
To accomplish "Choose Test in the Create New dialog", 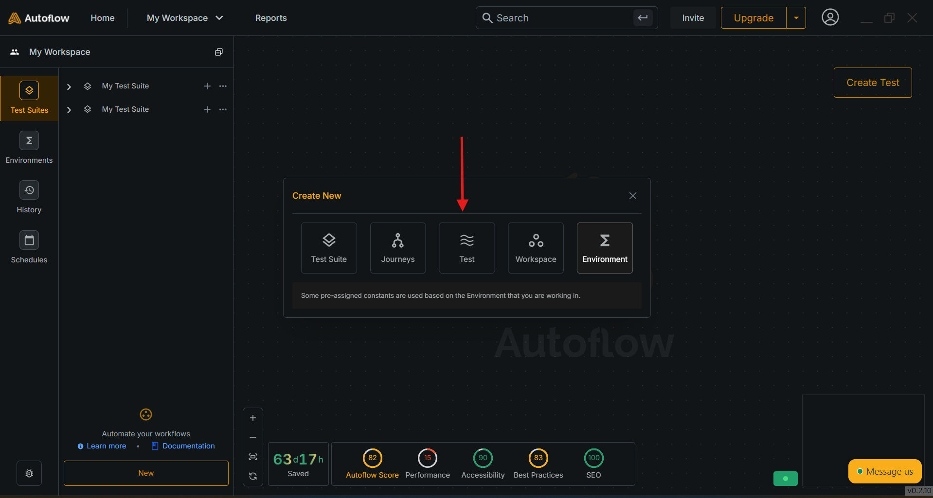I will [x=467, y=248].
